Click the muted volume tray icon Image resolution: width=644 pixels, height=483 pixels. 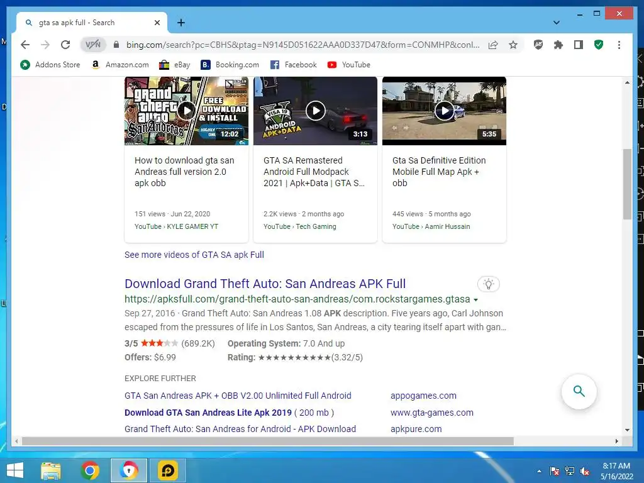[x=585, y=471]
